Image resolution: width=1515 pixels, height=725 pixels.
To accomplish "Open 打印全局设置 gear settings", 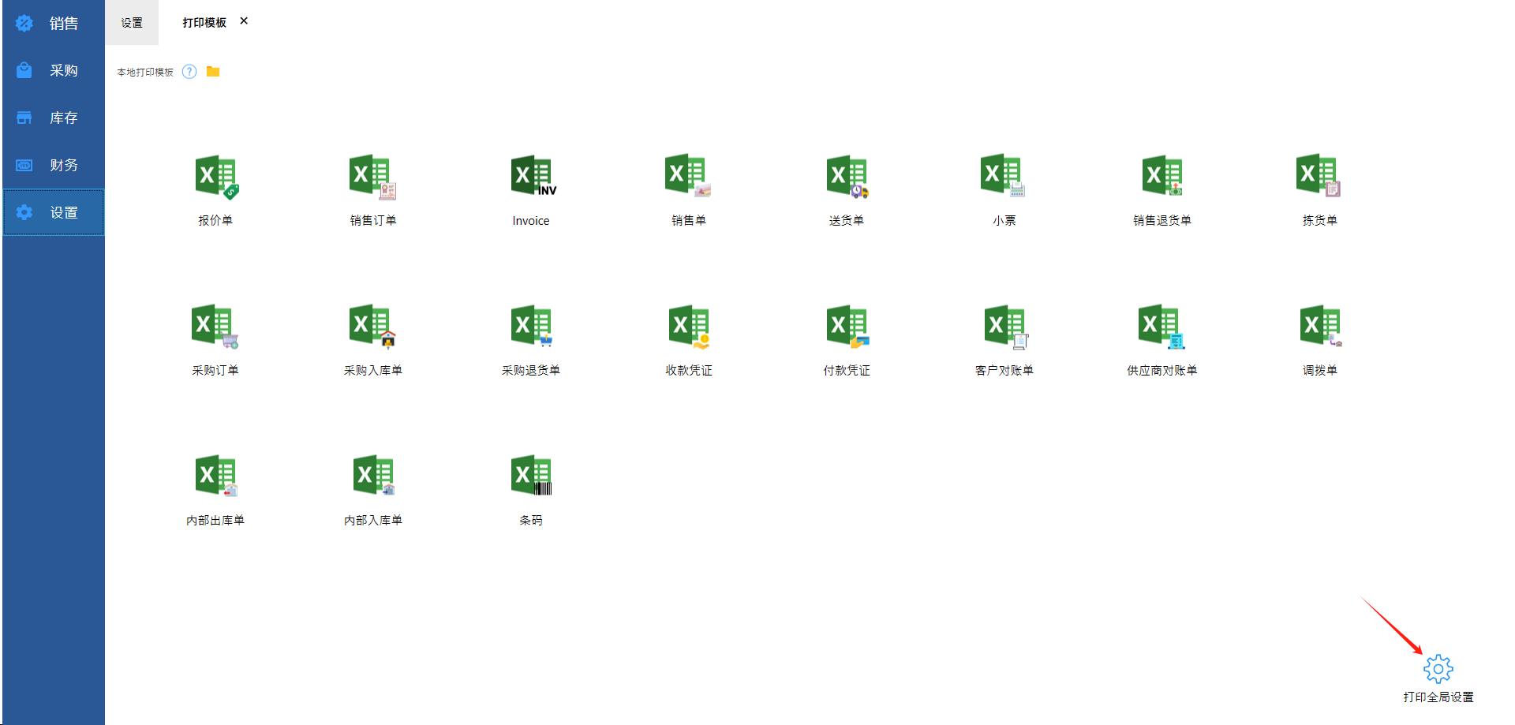I will [1438, 670].
